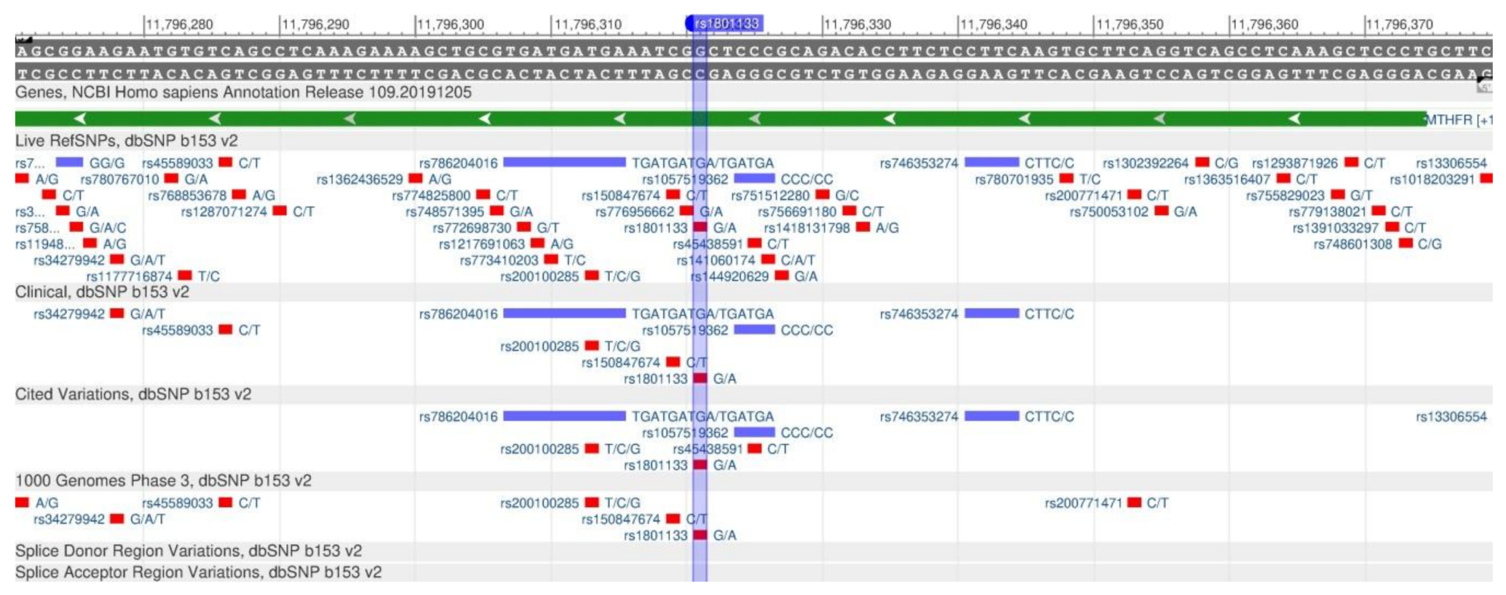Click rs1801133 in the Clinical track
Screen dimensions: 1506x595
(x=700, y=379)
